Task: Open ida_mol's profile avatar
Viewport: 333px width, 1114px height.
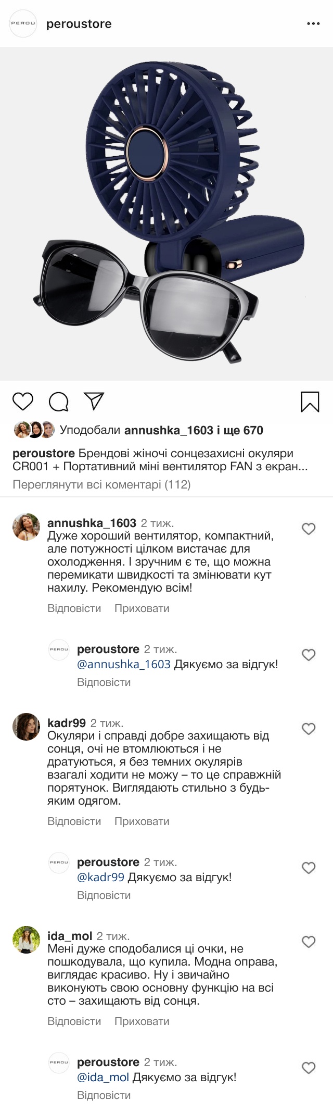Action: click(26, 939)
